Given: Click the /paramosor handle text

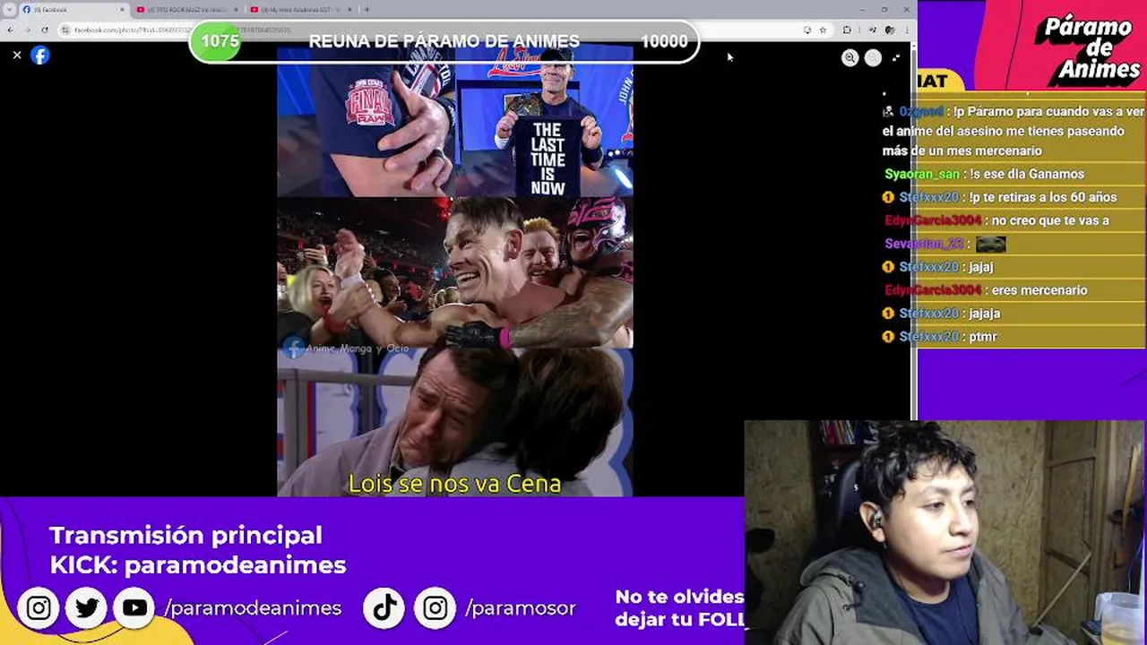Looking at the screenshot, I should click(521, 608).
